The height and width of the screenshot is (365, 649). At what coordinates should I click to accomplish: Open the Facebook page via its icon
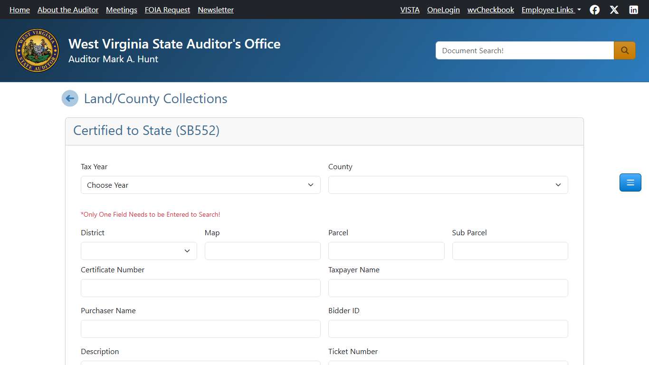594,10
